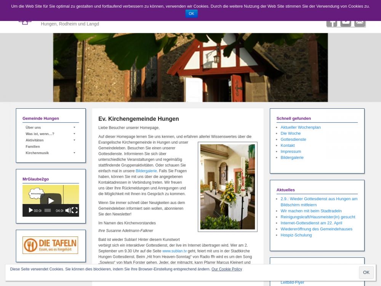Open the church altar photo thumbnail
This screenshot has height=286, width=381.
coord(227,187)
